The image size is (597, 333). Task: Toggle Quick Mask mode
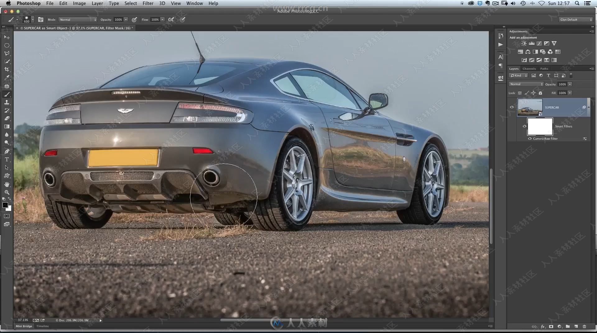pyautogui.click(x=7, y=216)
